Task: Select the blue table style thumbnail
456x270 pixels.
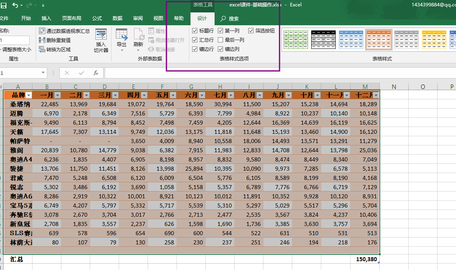Action: click(x=351, y=40)
